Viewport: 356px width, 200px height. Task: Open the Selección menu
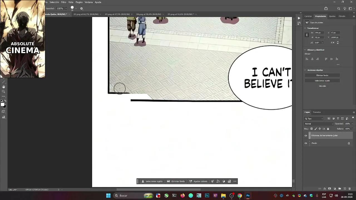click(x=54, y=2)
